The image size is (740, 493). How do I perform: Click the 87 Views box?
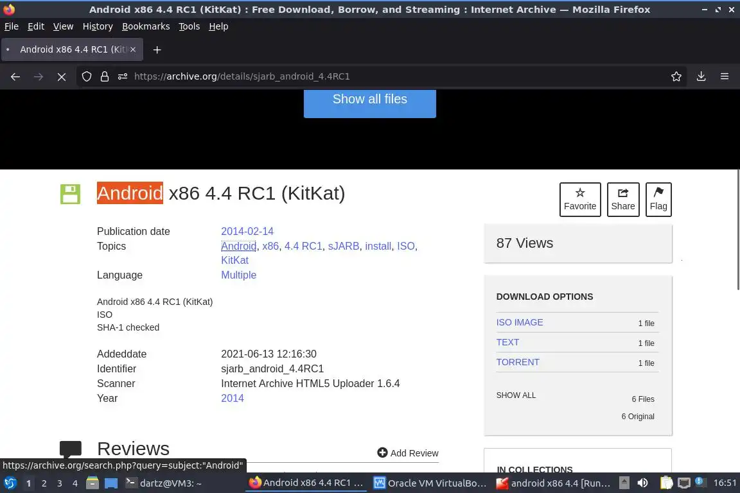(577, 243)
